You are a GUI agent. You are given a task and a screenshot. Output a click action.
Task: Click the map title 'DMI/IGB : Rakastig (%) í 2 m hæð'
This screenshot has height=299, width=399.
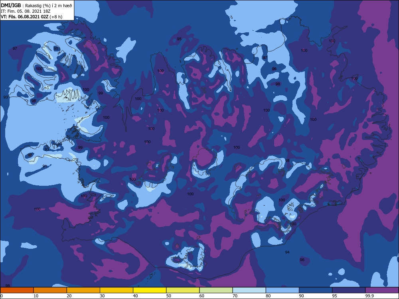[36, 5]
